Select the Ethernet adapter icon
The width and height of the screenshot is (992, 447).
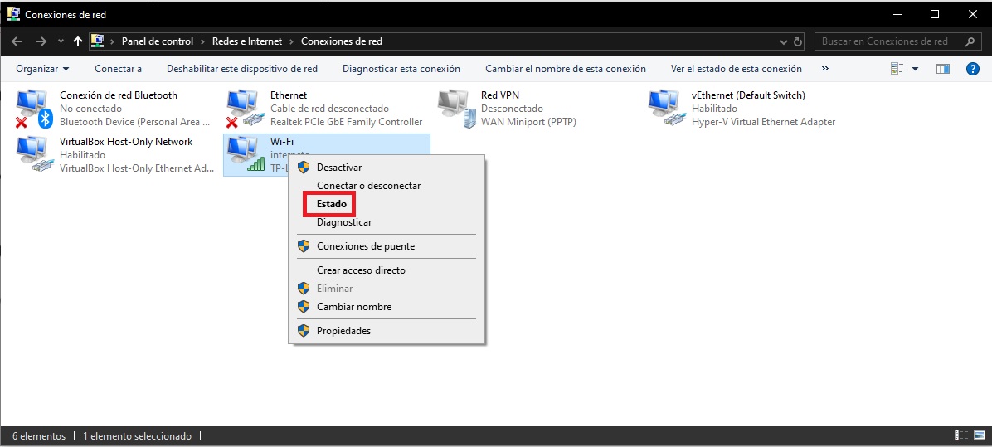(x=245, y=109)
